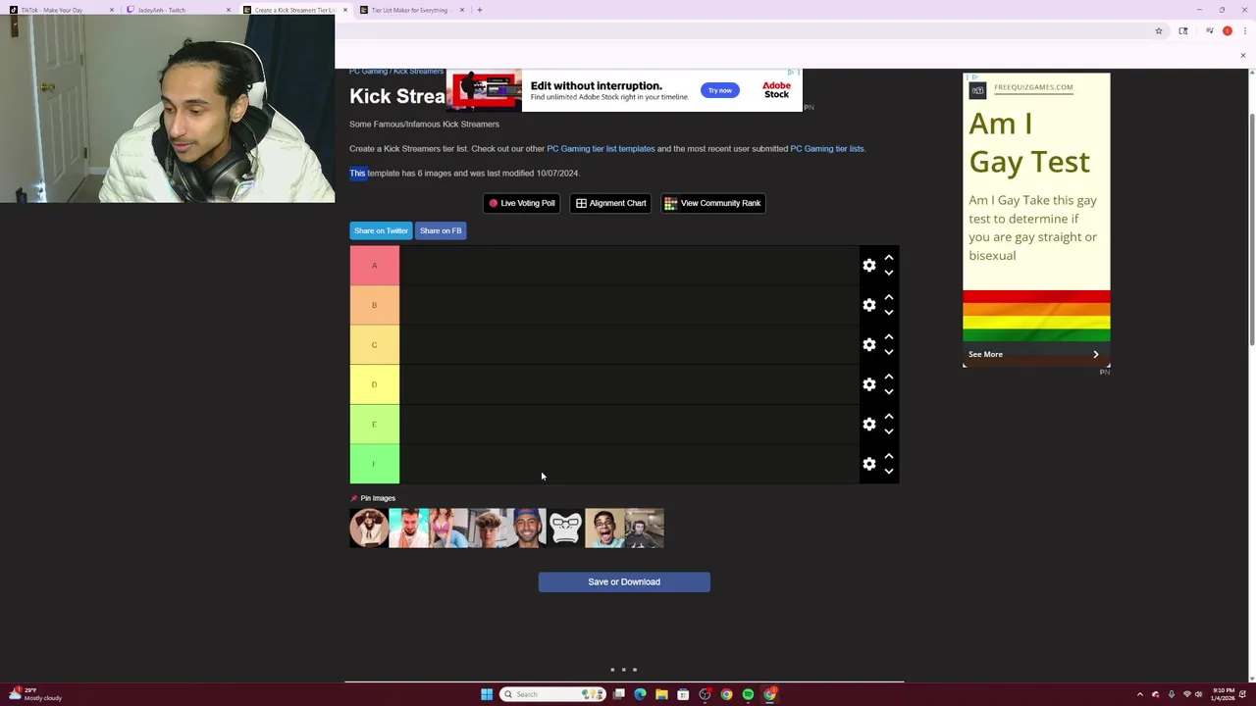Open the red browser profile avatar
This screenshot has height=706, width=1256.
click(x=1228, y=31)
